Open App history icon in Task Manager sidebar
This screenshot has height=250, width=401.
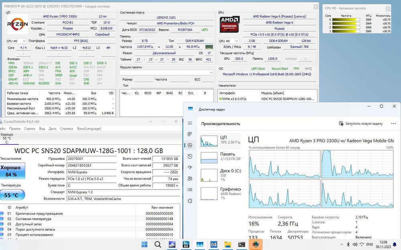pyautogui.click(x=190, y=156)
